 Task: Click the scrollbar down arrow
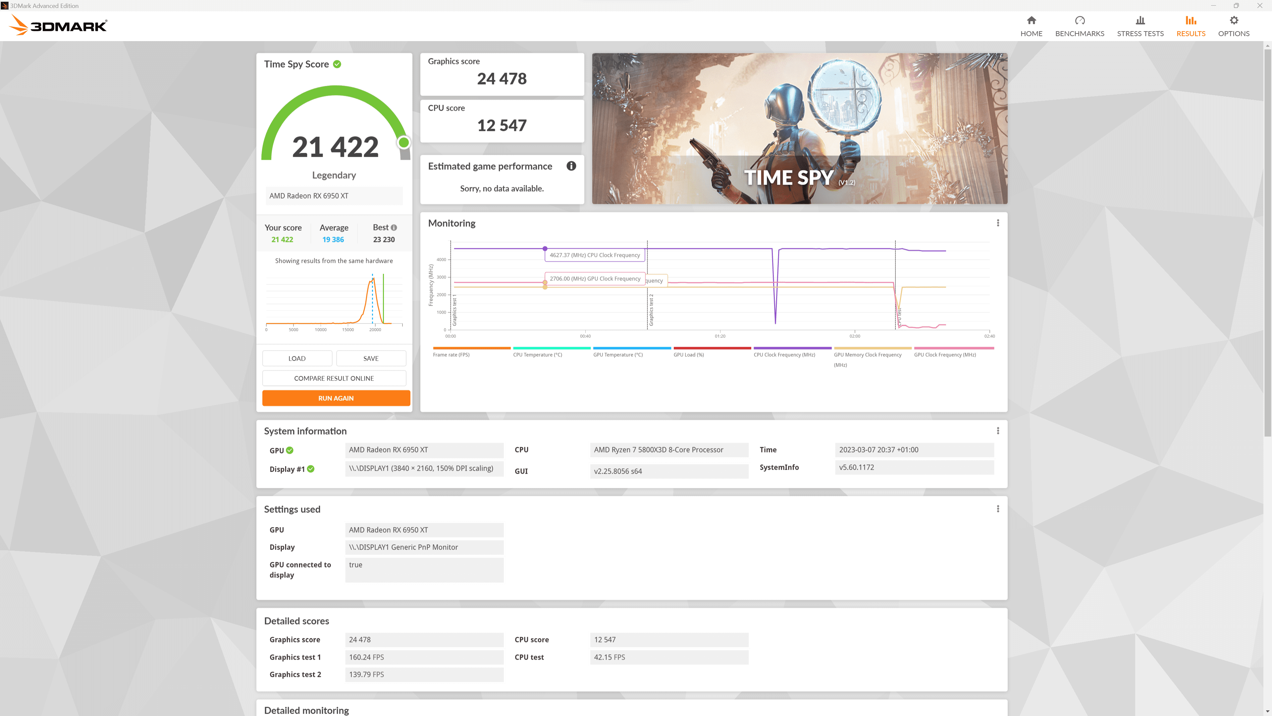pyautogui.click(x=1267, y=712)
